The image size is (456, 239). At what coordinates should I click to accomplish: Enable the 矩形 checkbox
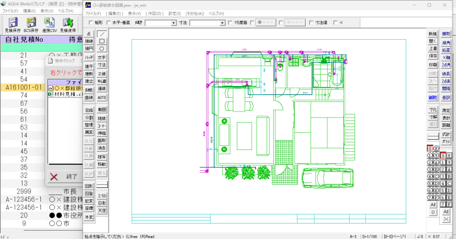(x=89, y=23)
